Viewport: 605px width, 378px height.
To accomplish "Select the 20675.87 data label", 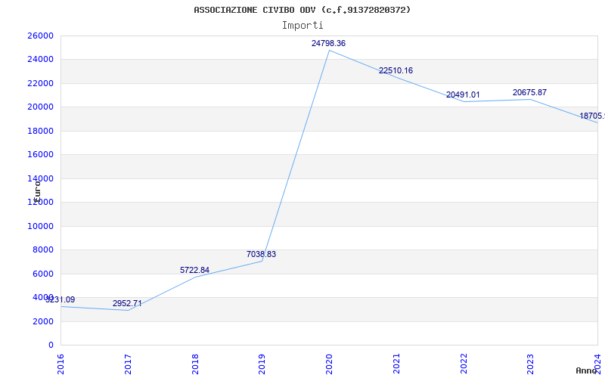I will tap(529, 92).
